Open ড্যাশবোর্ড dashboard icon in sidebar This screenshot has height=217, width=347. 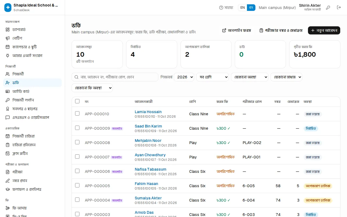tap(8, 30)
